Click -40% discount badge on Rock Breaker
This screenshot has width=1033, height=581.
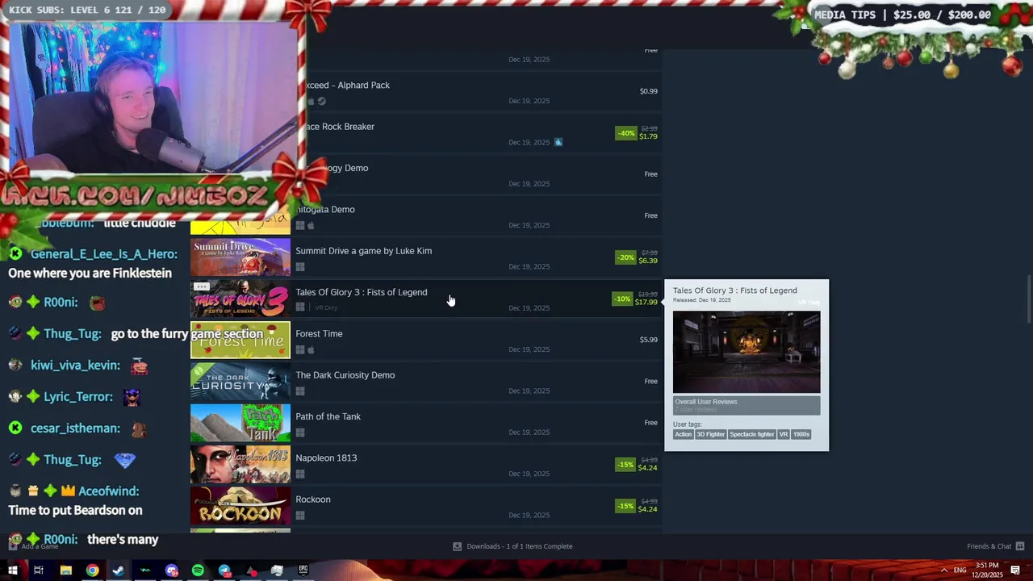click(625, 133)
